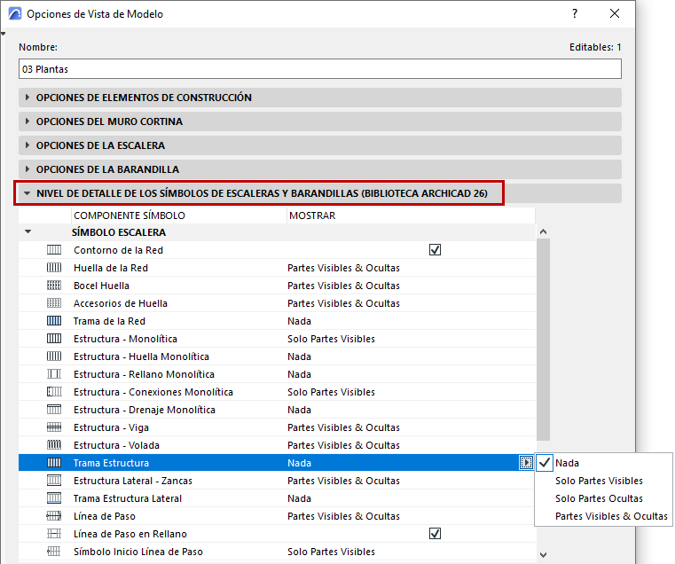Click Estructura - Rellano Monolítica Nada value

299,374
